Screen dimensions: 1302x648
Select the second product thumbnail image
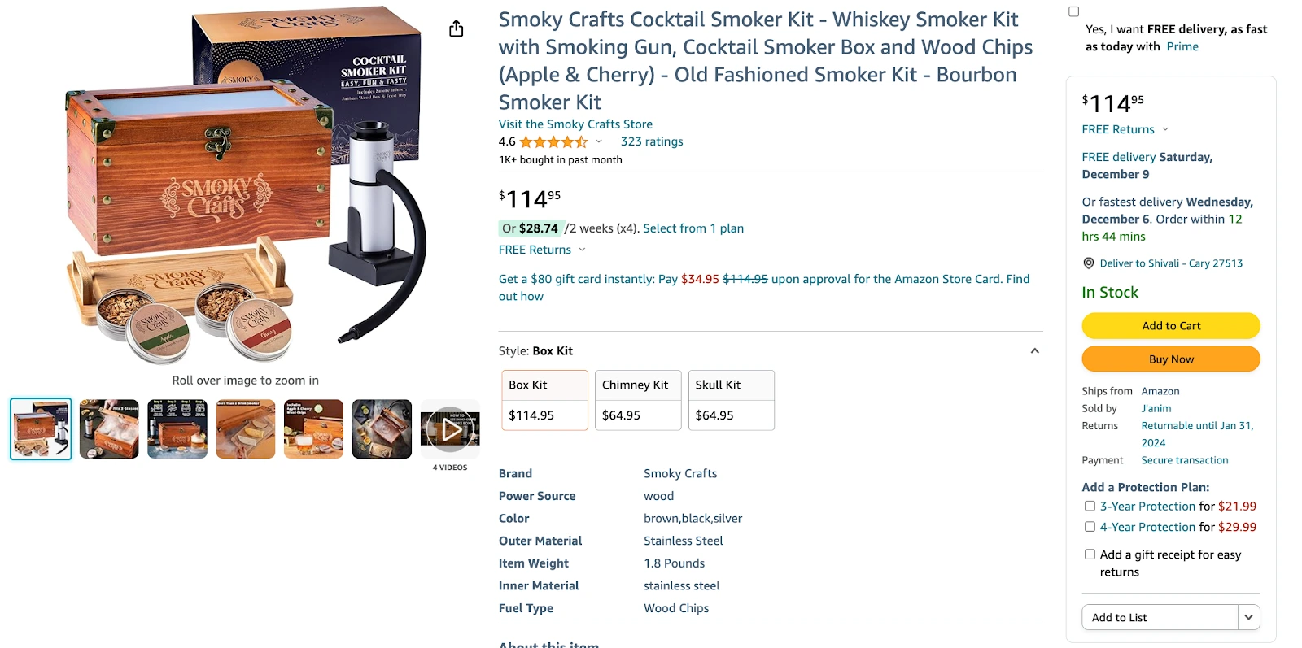[109, 429]
